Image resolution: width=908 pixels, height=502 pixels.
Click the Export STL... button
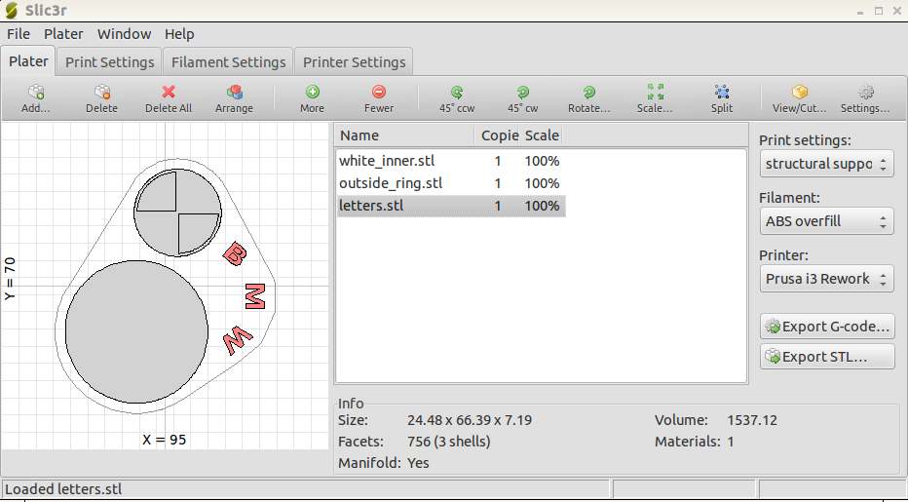[827, 357]
